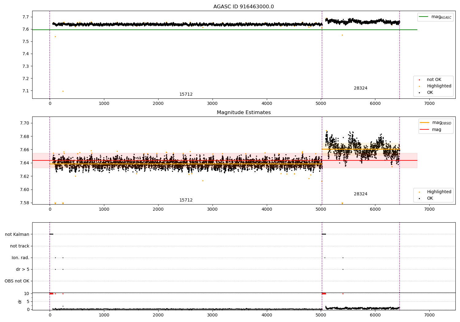Click y-tick '7.58' on the middle plot
Viewport: 460px width, 322px height.
click(x=25, y=203)
